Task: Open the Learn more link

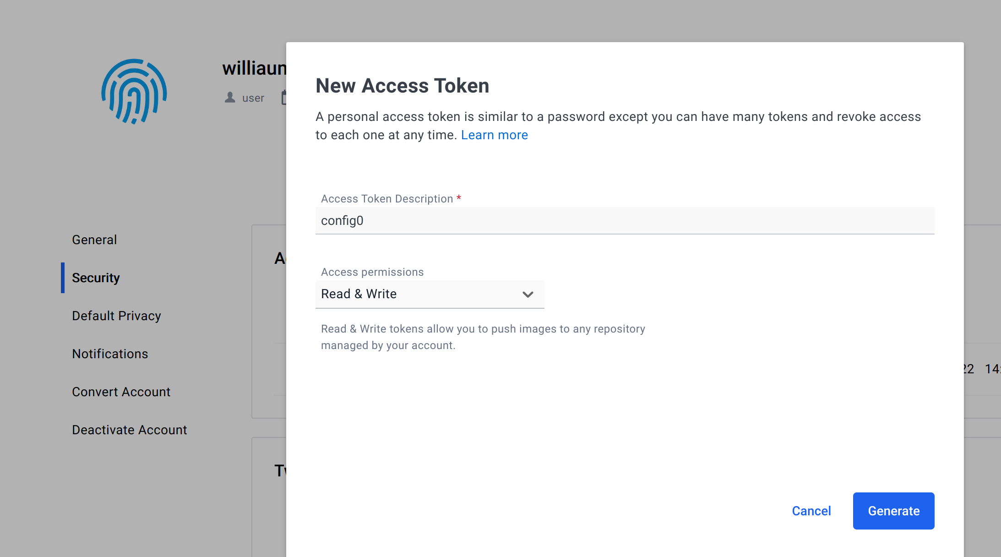Action: click(494, 135)
